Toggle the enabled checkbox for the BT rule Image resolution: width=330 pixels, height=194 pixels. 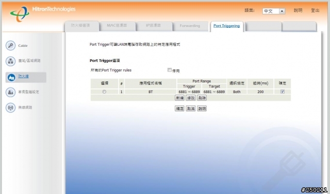pyautogui.click(x=283, y=92)
